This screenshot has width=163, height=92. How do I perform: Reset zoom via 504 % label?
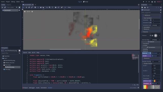[28, 11]
